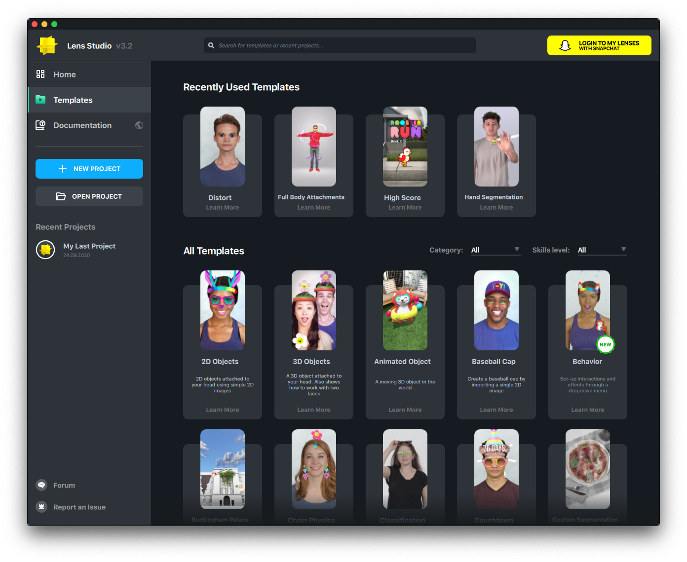Click the Report an Issue bug icon
687x562 pixels.
[41, 507]
